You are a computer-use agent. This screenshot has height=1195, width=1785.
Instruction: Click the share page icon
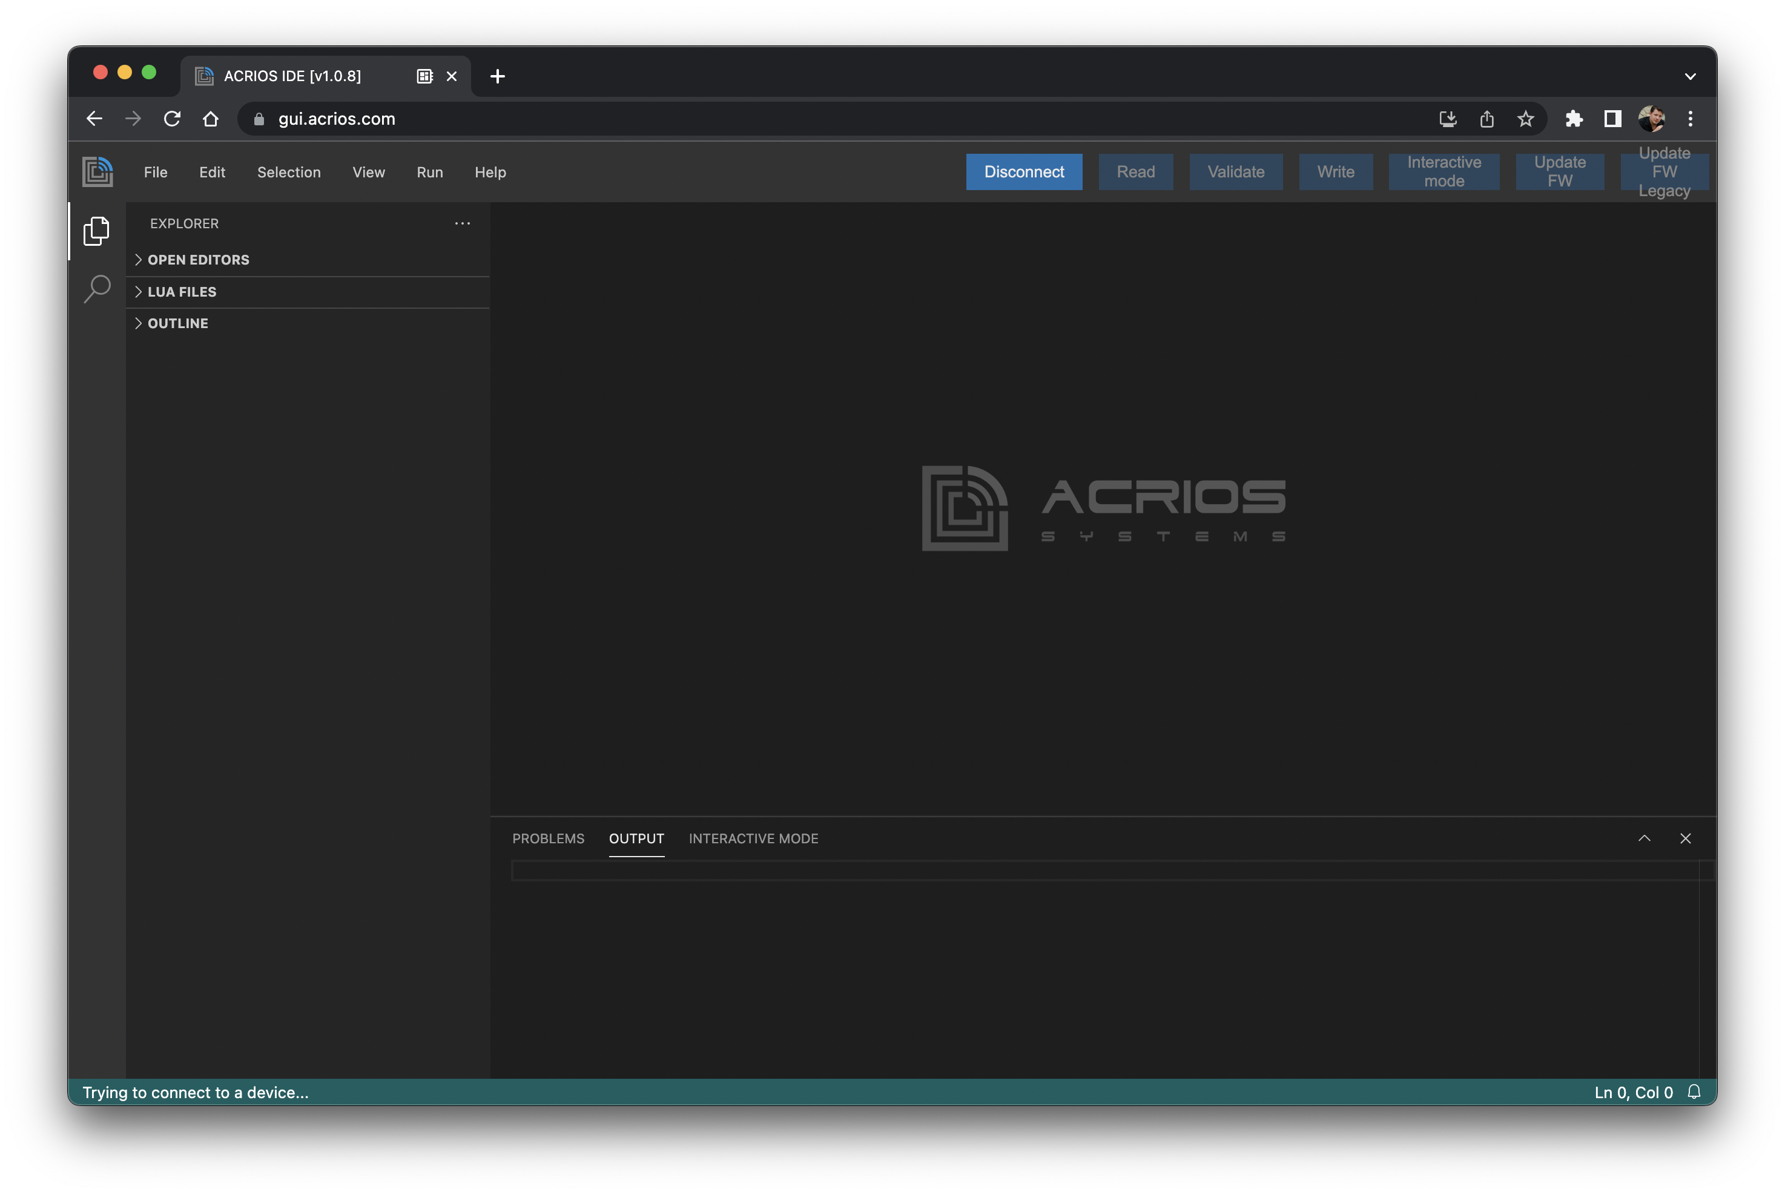[x=1486, y=119]
